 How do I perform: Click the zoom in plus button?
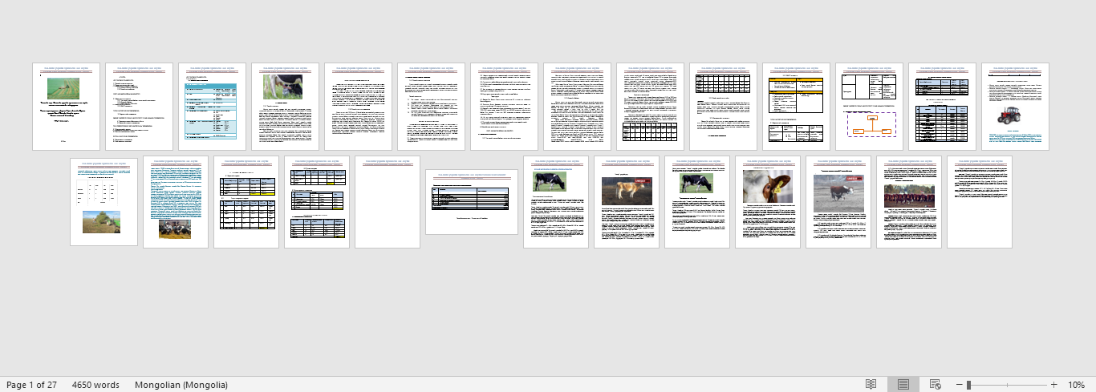click(x=1053, y=385)
